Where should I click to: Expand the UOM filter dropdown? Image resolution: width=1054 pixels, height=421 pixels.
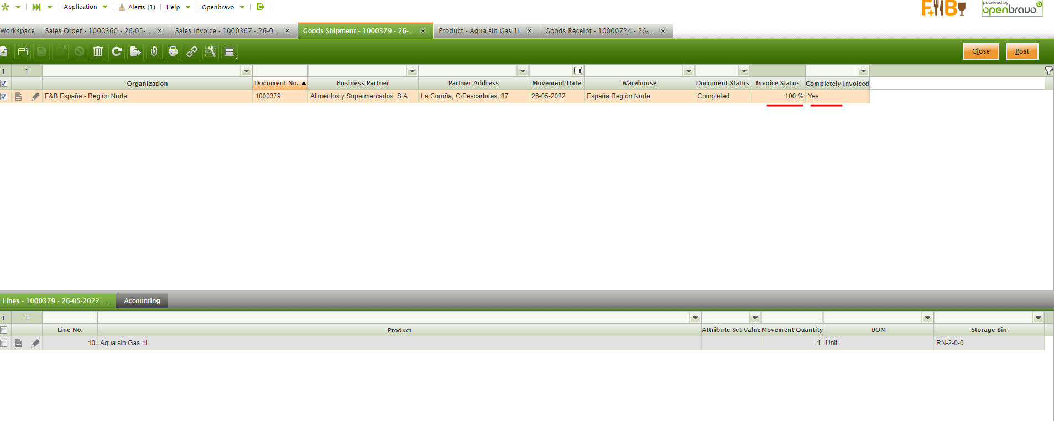[x=927, y=318]
